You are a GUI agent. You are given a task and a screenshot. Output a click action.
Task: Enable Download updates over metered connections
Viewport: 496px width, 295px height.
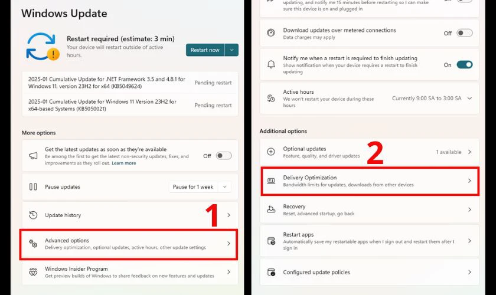(465, 33)
